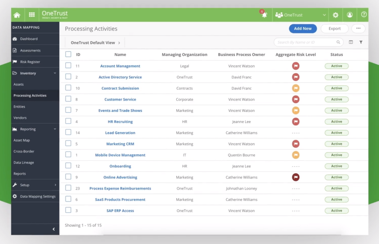Viewport: 379px width, 244px height.
Task: Open the app grid launcher
Action: click(32, 14)
